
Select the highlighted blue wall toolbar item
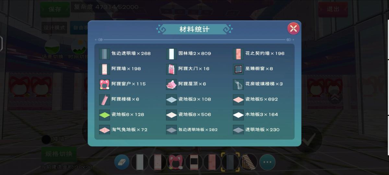(x=230, y=162)
